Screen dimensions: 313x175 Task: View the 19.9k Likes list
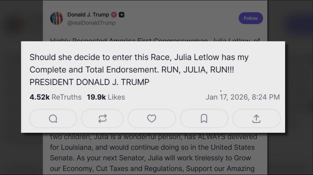[x=106, y=97]
